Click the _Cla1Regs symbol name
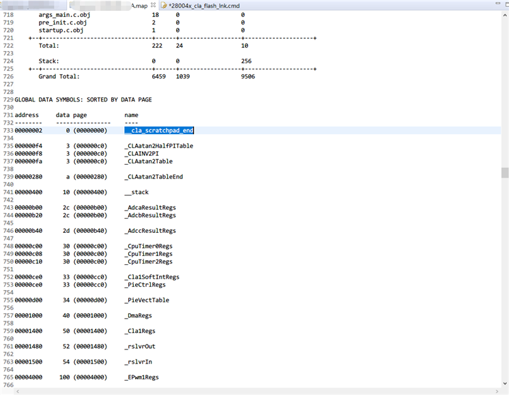This screenshot has width=509, height=395. 140,331
